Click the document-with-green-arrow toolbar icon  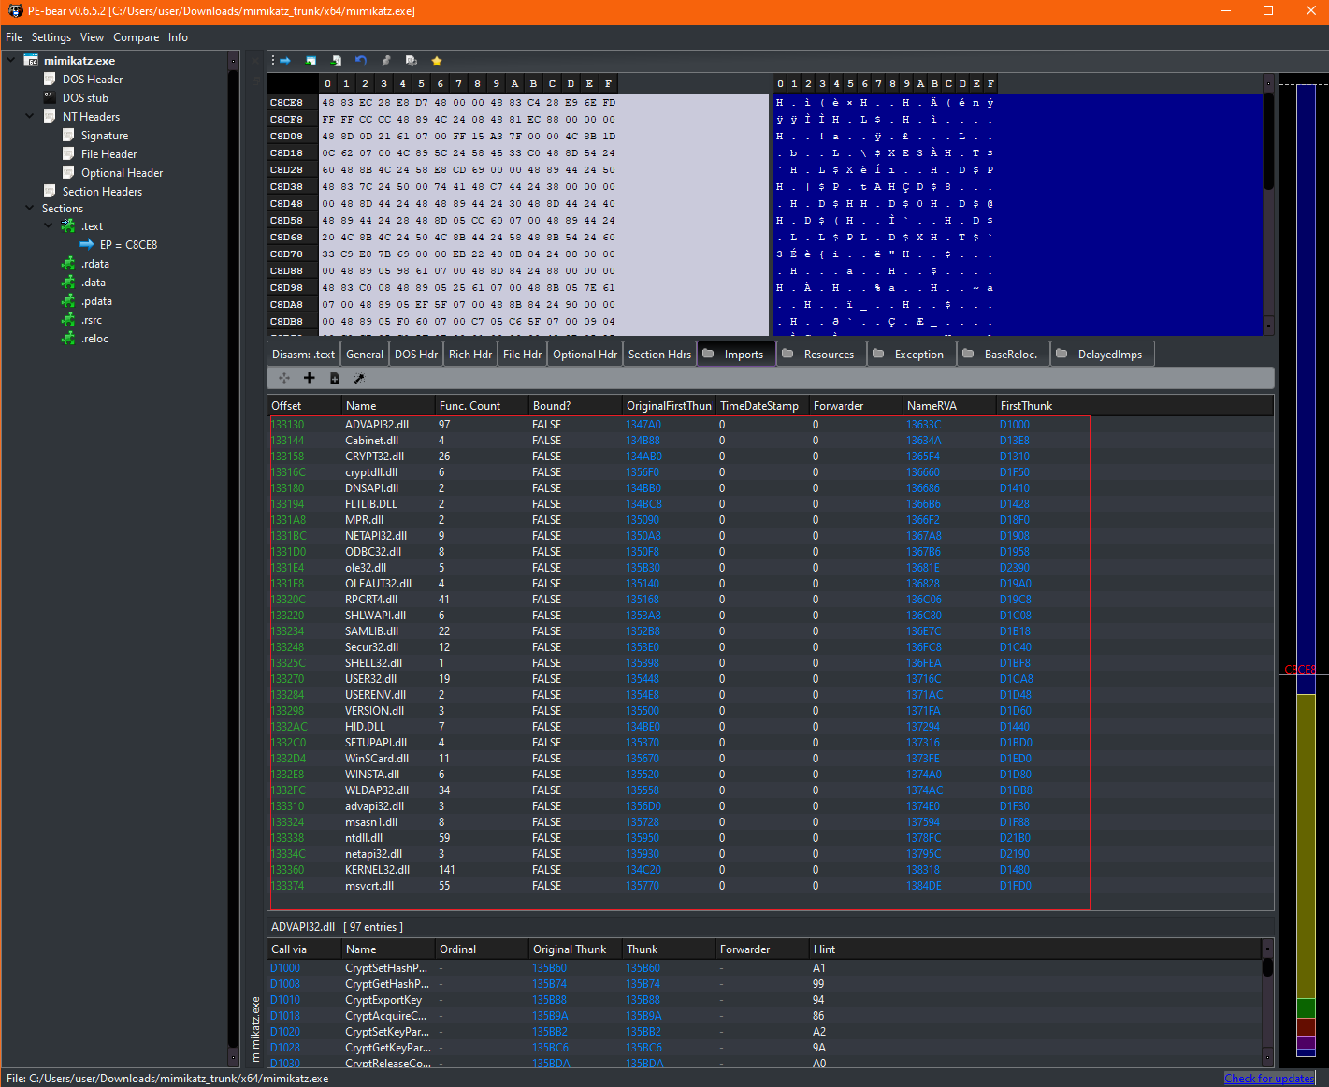tap(336, 61)
